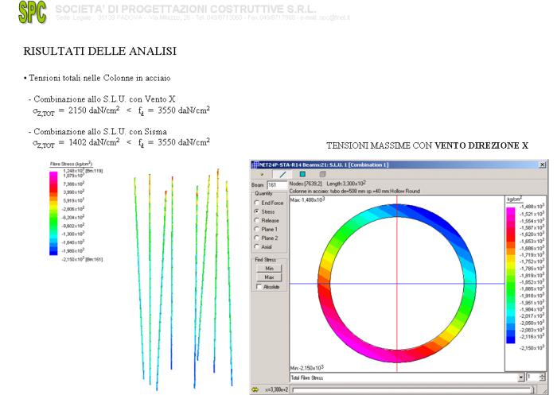
Task: Enable the Absolute checkbox
Action: coord(259,287)
